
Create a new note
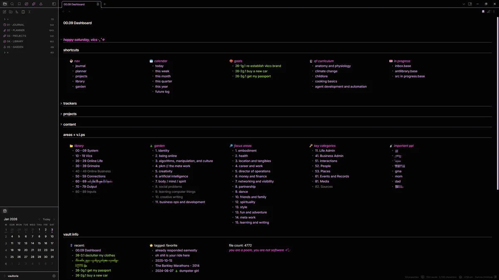tap(5, 12)
